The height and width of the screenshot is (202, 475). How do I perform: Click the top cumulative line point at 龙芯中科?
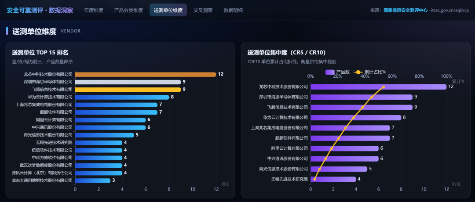click(384, 87)
